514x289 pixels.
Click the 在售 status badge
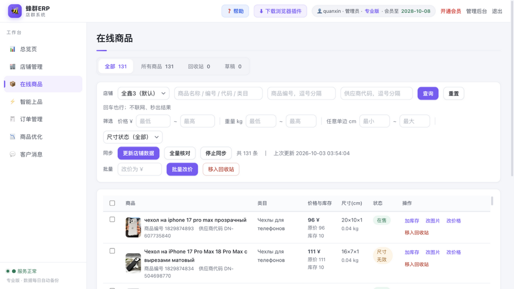pos(382,220)
